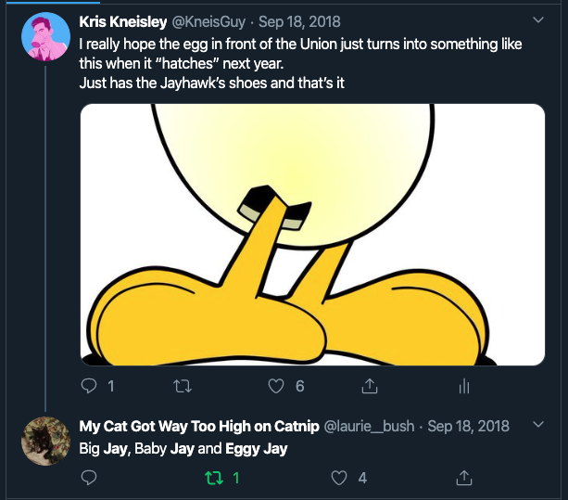Open Kris Kneisley's profile picture
Viewport: 568px width, 500px height.
click(x=44, y=37)
